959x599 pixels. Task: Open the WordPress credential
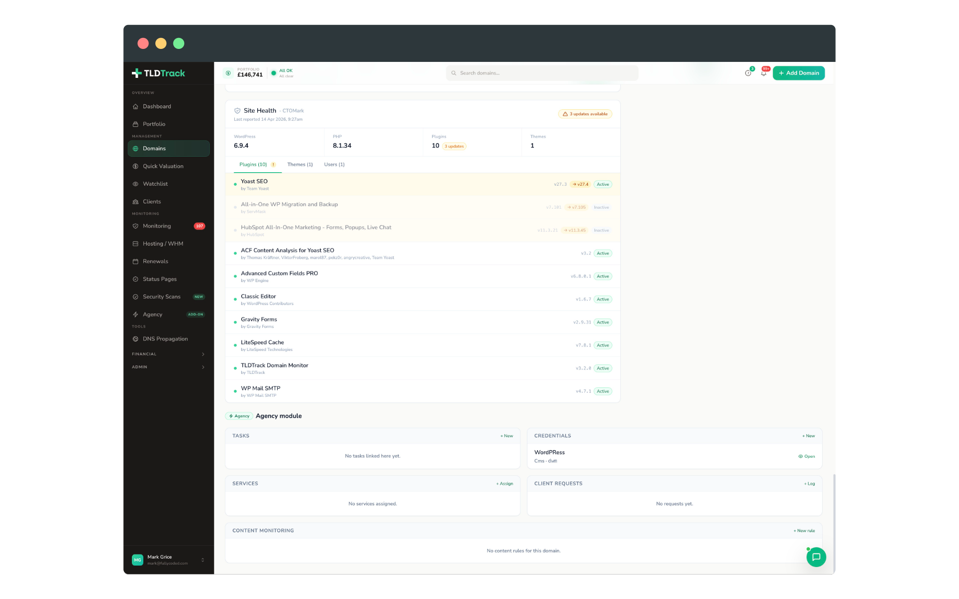coord(807,457)
